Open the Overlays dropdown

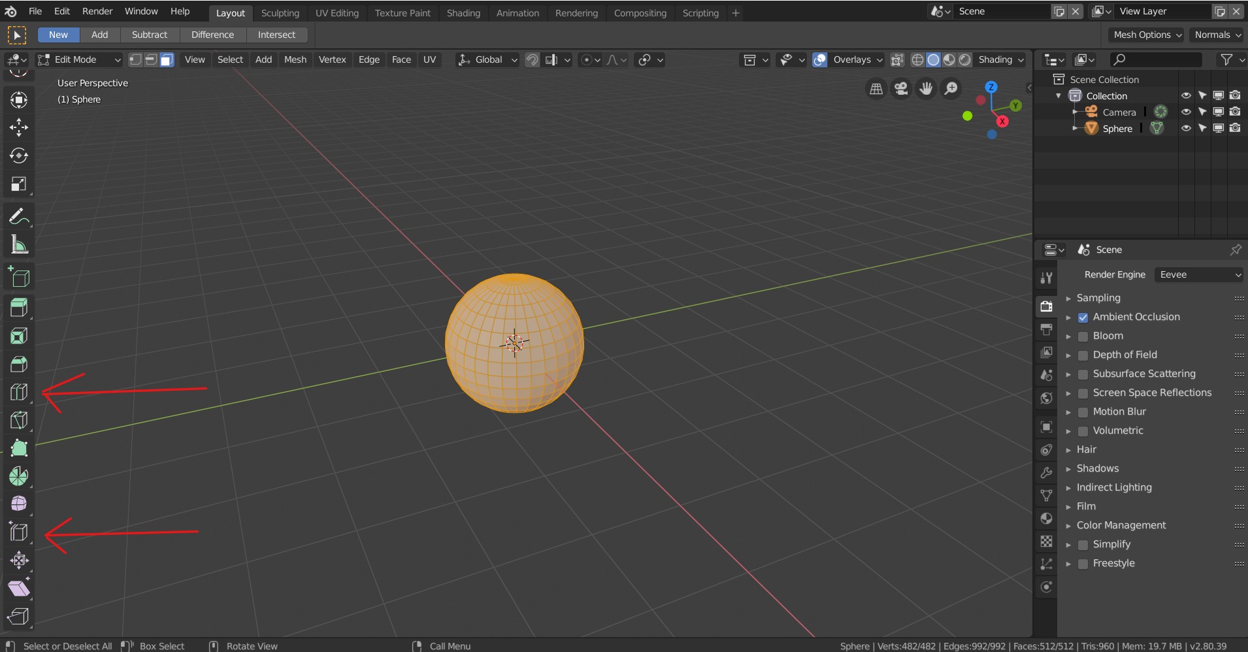pyautogui.click(x=857, y=59)
